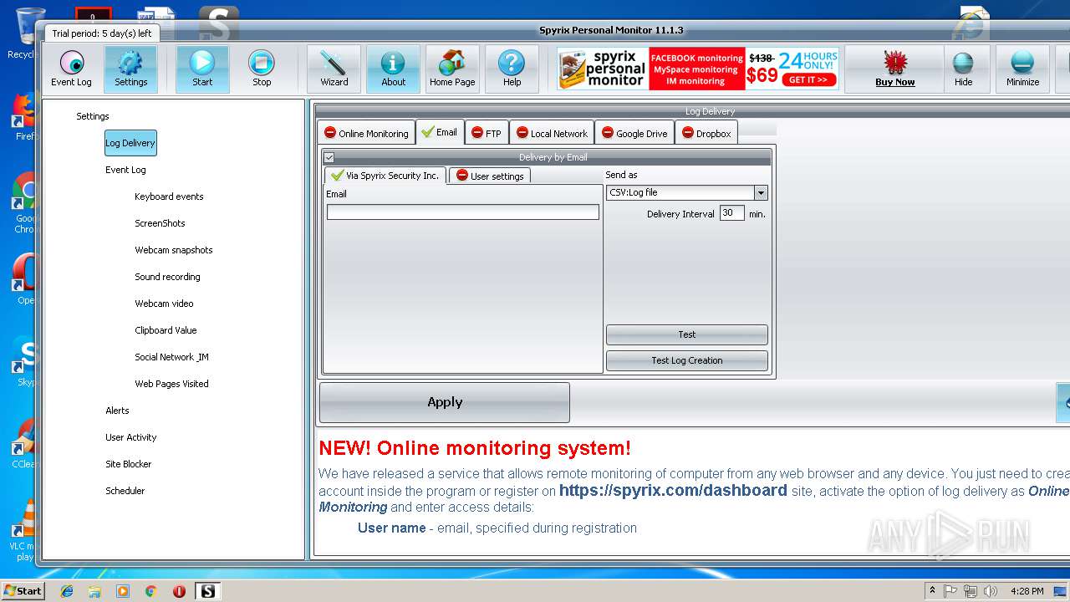Screen dimensions: 1070x602
Task: Open Windows Media Player in taskbar
Action: point(123,591)
